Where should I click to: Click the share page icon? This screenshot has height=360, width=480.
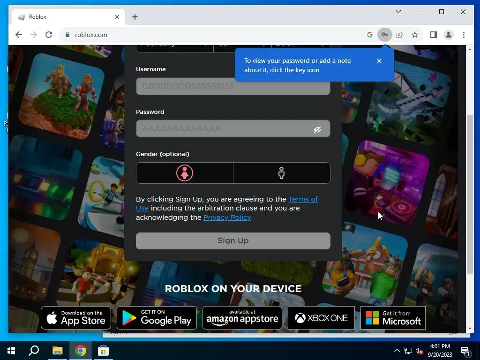click(400, 35)
